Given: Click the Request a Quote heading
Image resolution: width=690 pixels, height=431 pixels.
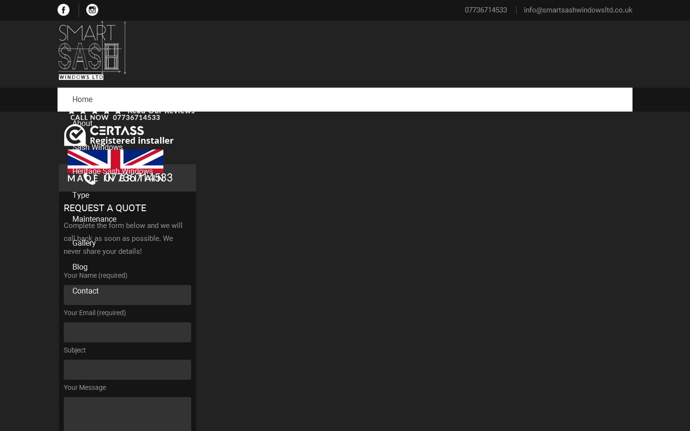Looking at the screenshot, I should coord(105,208).
